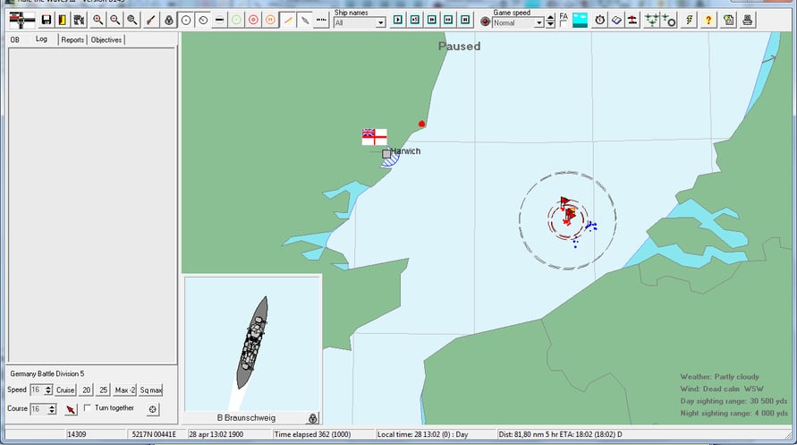
Task: Click the black pattern icon beside exit icon
Action: (79, 21)
